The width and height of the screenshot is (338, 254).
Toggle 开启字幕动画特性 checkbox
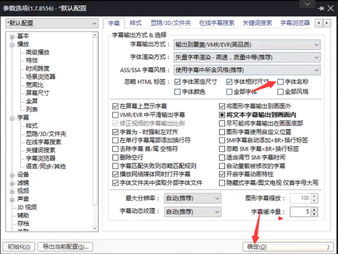pos(222,174)
